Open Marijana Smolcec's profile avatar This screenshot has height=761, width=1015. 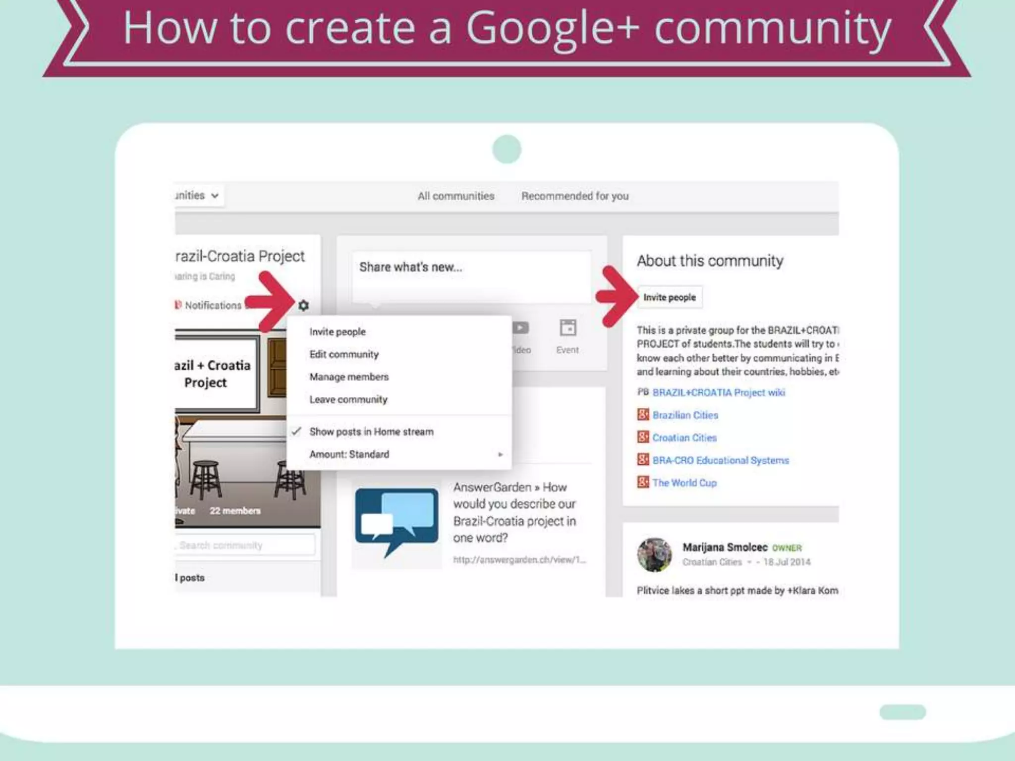coord(654,555)
